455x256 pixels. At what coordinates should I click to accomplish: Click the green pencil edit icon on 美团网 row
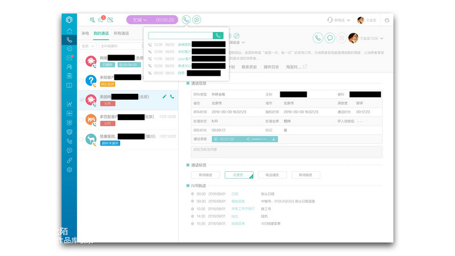pos(164,96)
